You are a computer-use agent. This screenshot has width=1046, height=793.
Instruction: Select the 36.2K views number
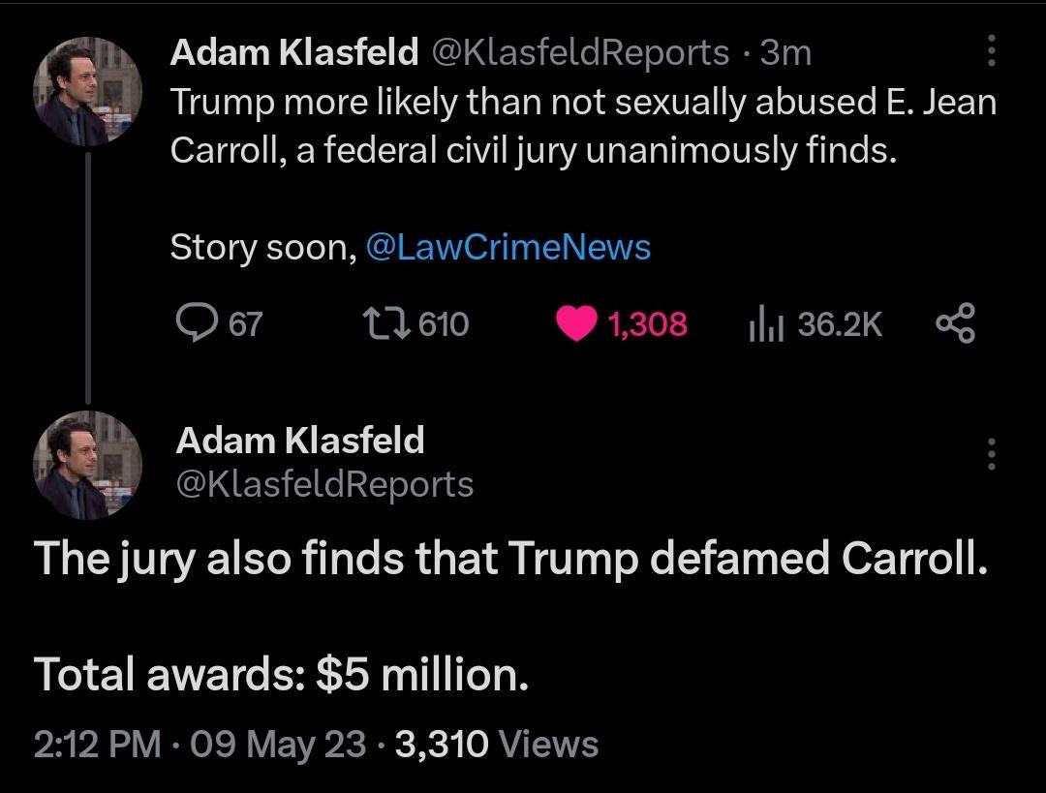coord(843,324)
